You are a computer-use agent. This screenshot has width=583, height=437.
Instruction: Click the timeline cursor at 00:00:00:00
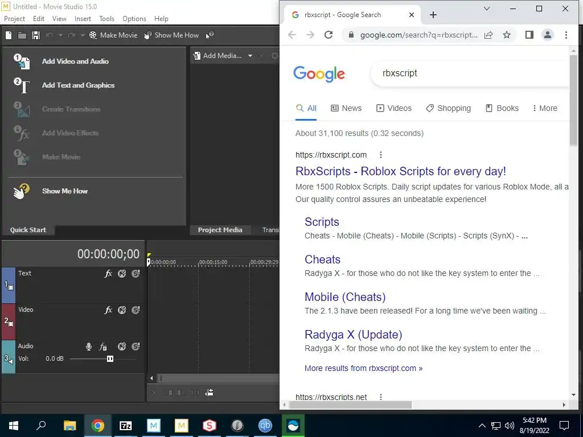pos(149,262)
